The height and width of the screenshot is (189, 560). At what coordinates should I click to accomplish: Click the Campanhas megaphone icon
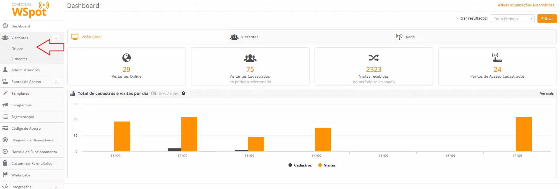click(5, 105)
